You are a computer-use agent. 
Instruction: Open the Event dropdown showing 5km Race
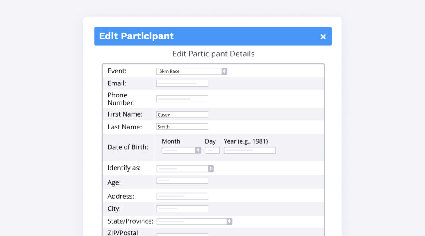(189, 71)
